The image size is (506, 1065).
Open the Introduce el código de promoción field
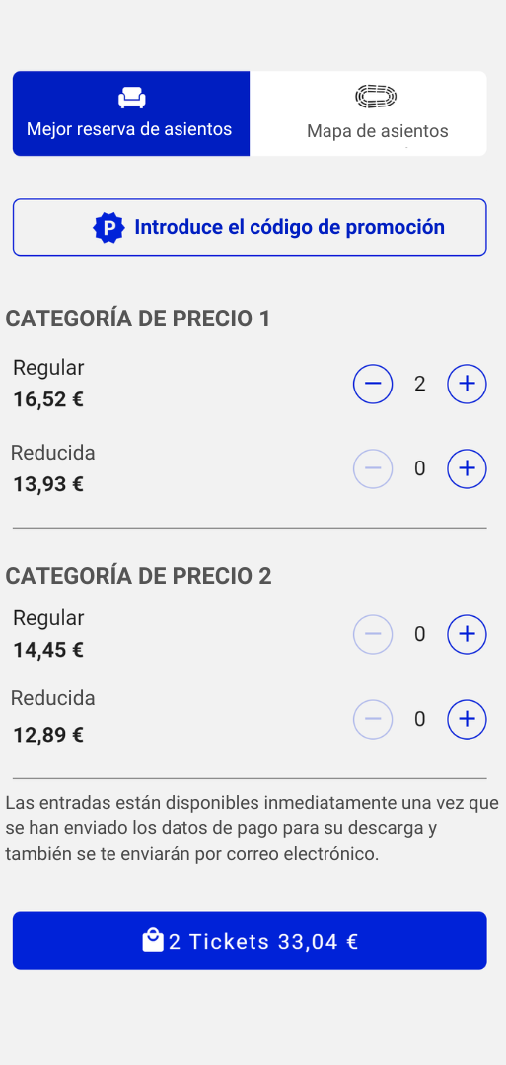250,228
